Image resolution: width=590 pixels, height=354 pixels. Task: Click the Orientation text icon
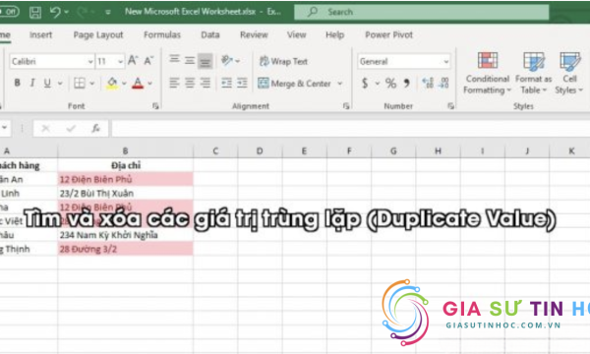coord(227,60)
